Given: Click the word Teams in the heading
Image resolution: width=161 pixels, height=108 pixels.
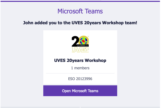Looking at the screenshot, I should 94,11.
